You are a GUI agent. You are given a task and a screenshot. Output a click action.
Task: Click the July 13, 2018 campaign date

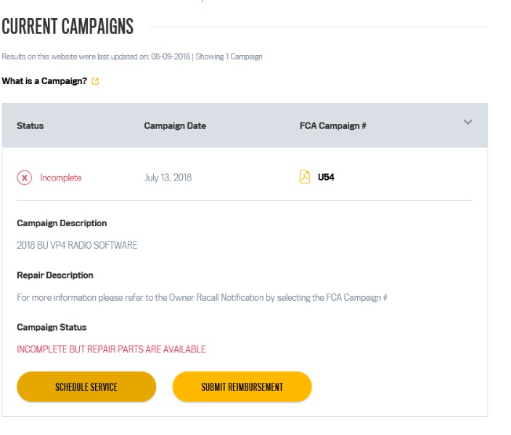click(168, 178)
